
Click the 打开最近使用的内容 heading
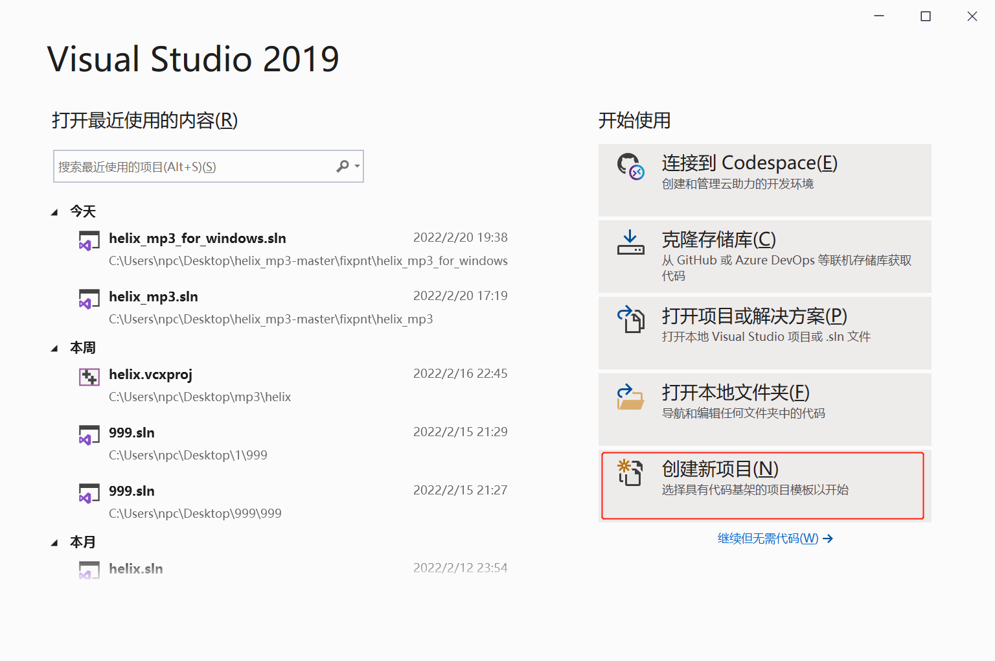[145, 121]
